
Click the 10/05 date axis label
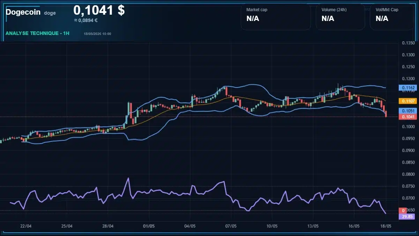pos(272,226)
